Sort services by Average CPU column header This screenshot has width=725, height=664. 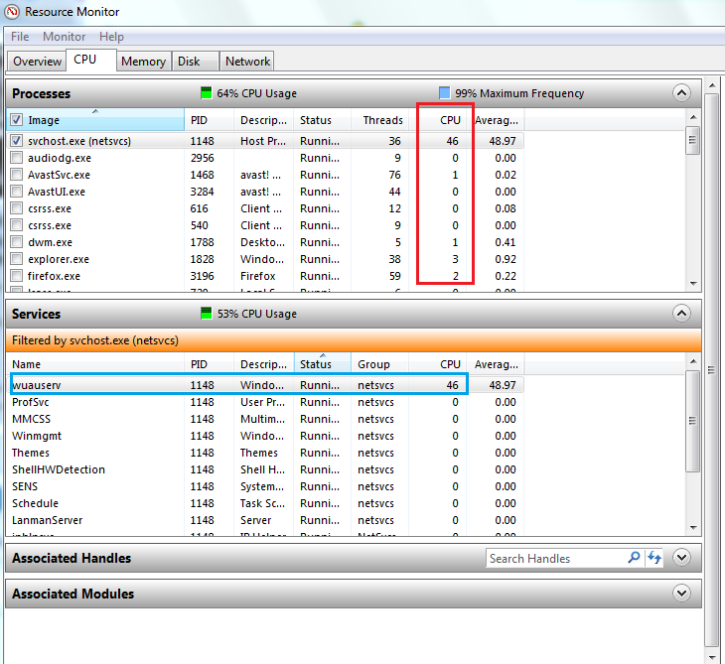point(496,364)
